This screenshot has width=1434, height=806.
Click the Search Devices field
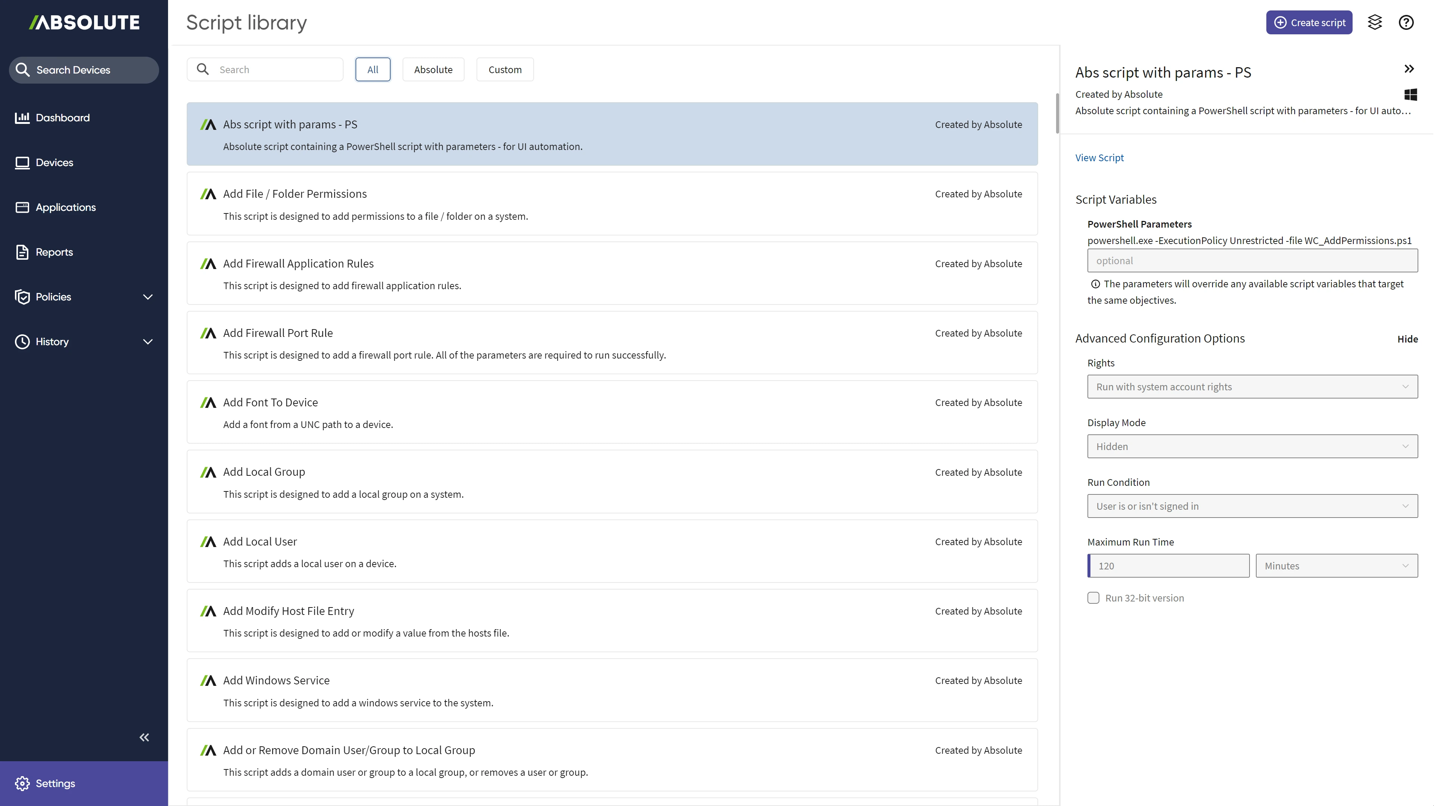84,70
